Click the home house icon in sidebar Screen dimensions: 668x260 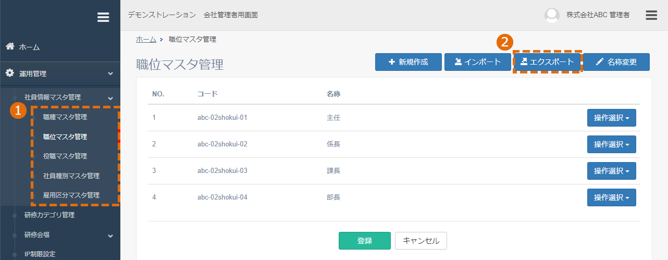[x=10, y=46]
